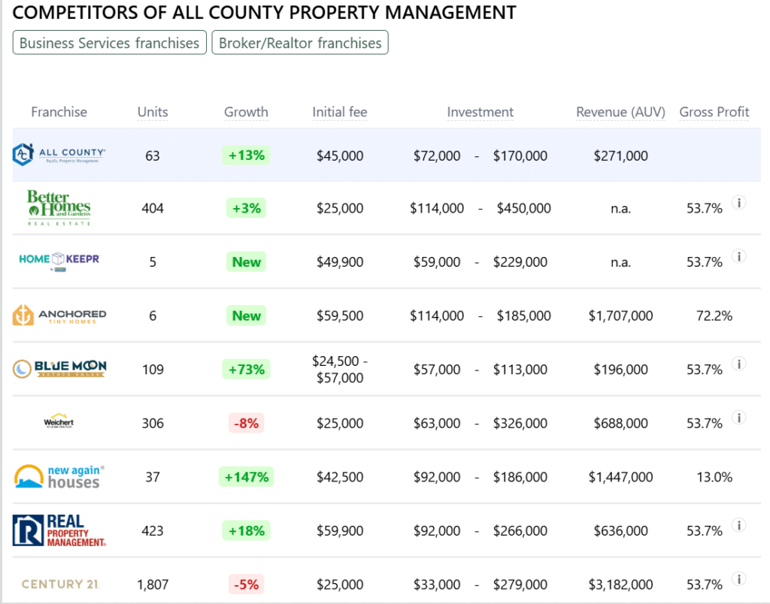Viewport: 770px width, 604px height.
Task: Open the Better Homes and Gardens logo
Action: point(59,208)
